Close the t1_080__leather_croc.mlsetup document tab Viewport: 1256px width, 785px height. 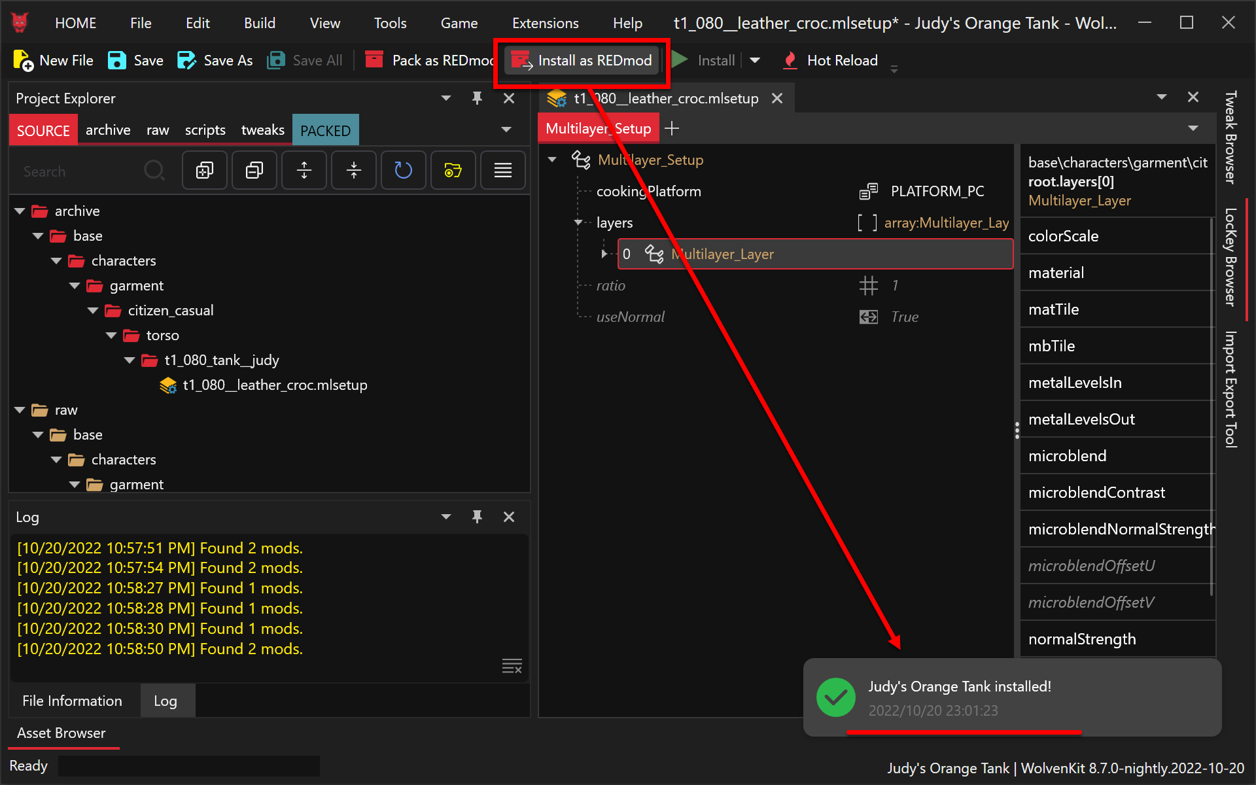(777, 98)
